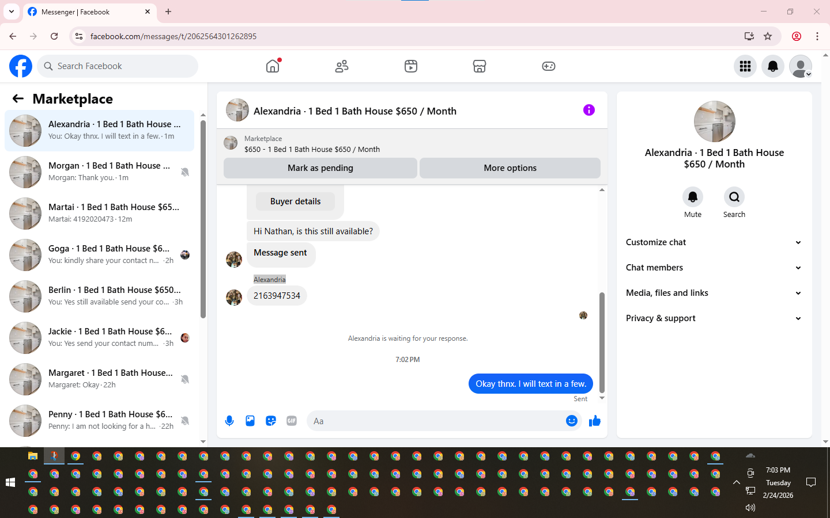This screenshot has height=518, width=830.
Task: Adjust volume via taskbar speaker icon
Action: pyautogui.click(x=750, y=507)
